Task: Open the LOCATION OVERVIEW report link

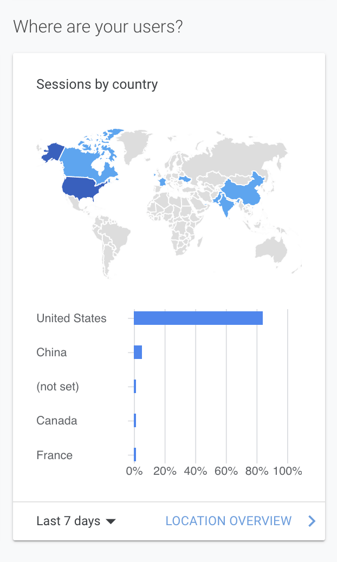Action: point(228,521)
